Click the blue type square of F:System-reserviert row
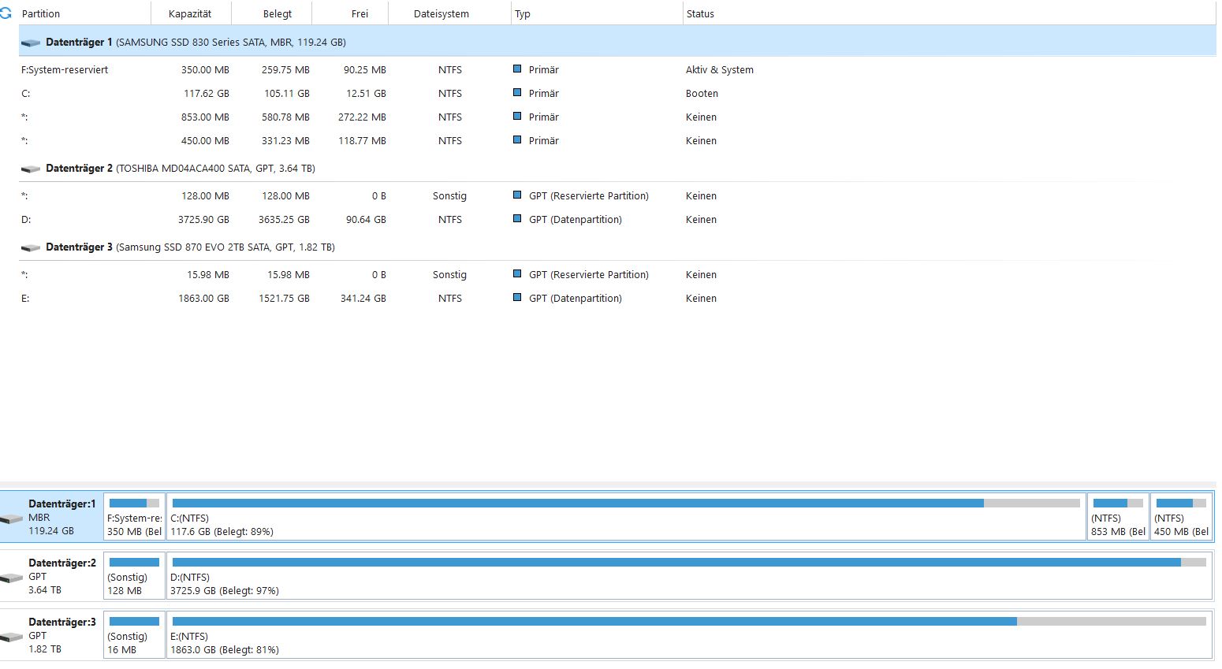The image size is (1222, 669). (x=517, y=69)
